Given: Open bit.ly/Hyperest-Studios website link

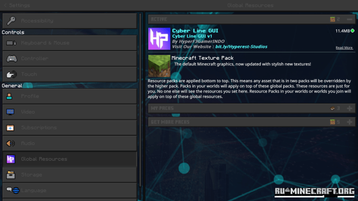Looking at the screenshot, I should (x=241, y=46).
